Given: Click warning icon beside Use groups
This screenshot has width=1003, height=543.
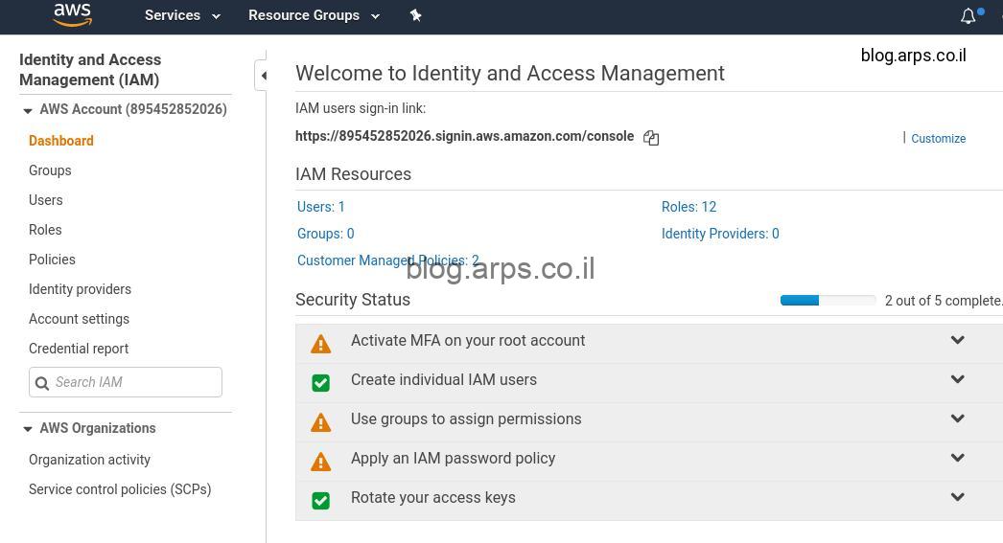Looking at the screenshot, I should (320, 422).
